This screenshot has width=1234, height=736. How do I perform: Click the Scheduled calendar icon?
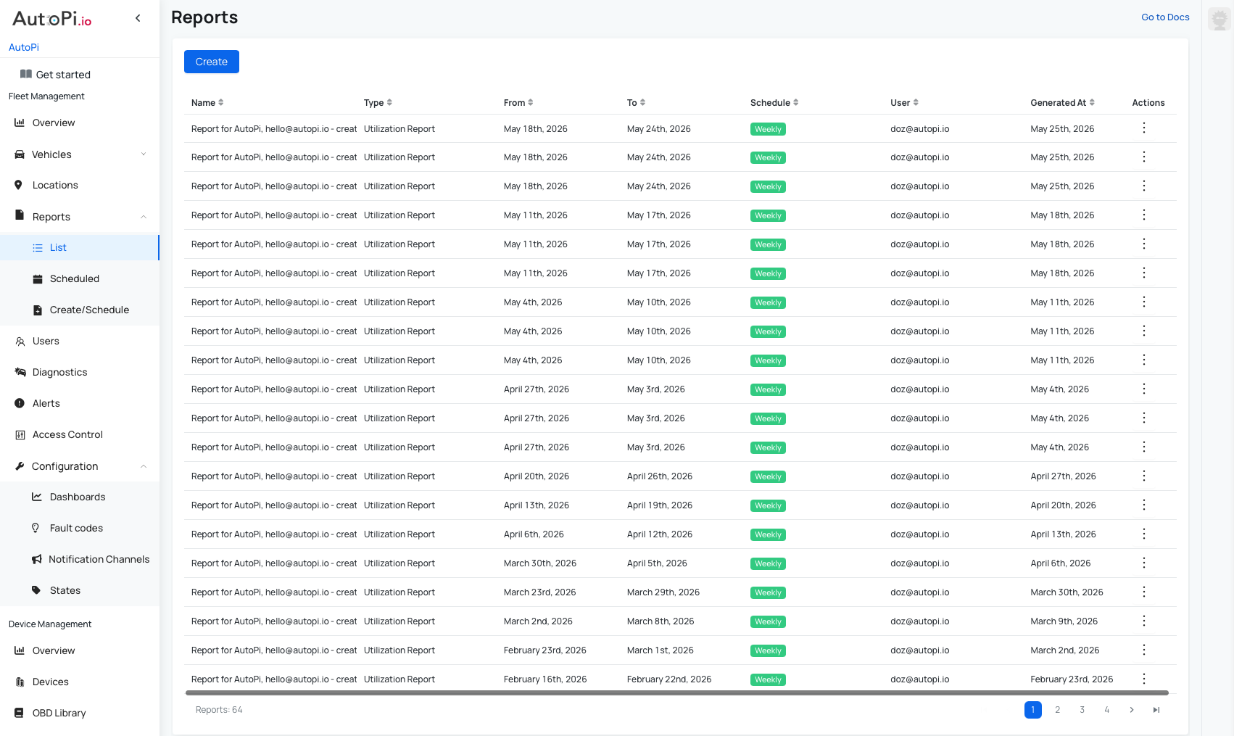click(x=38, y=279)
